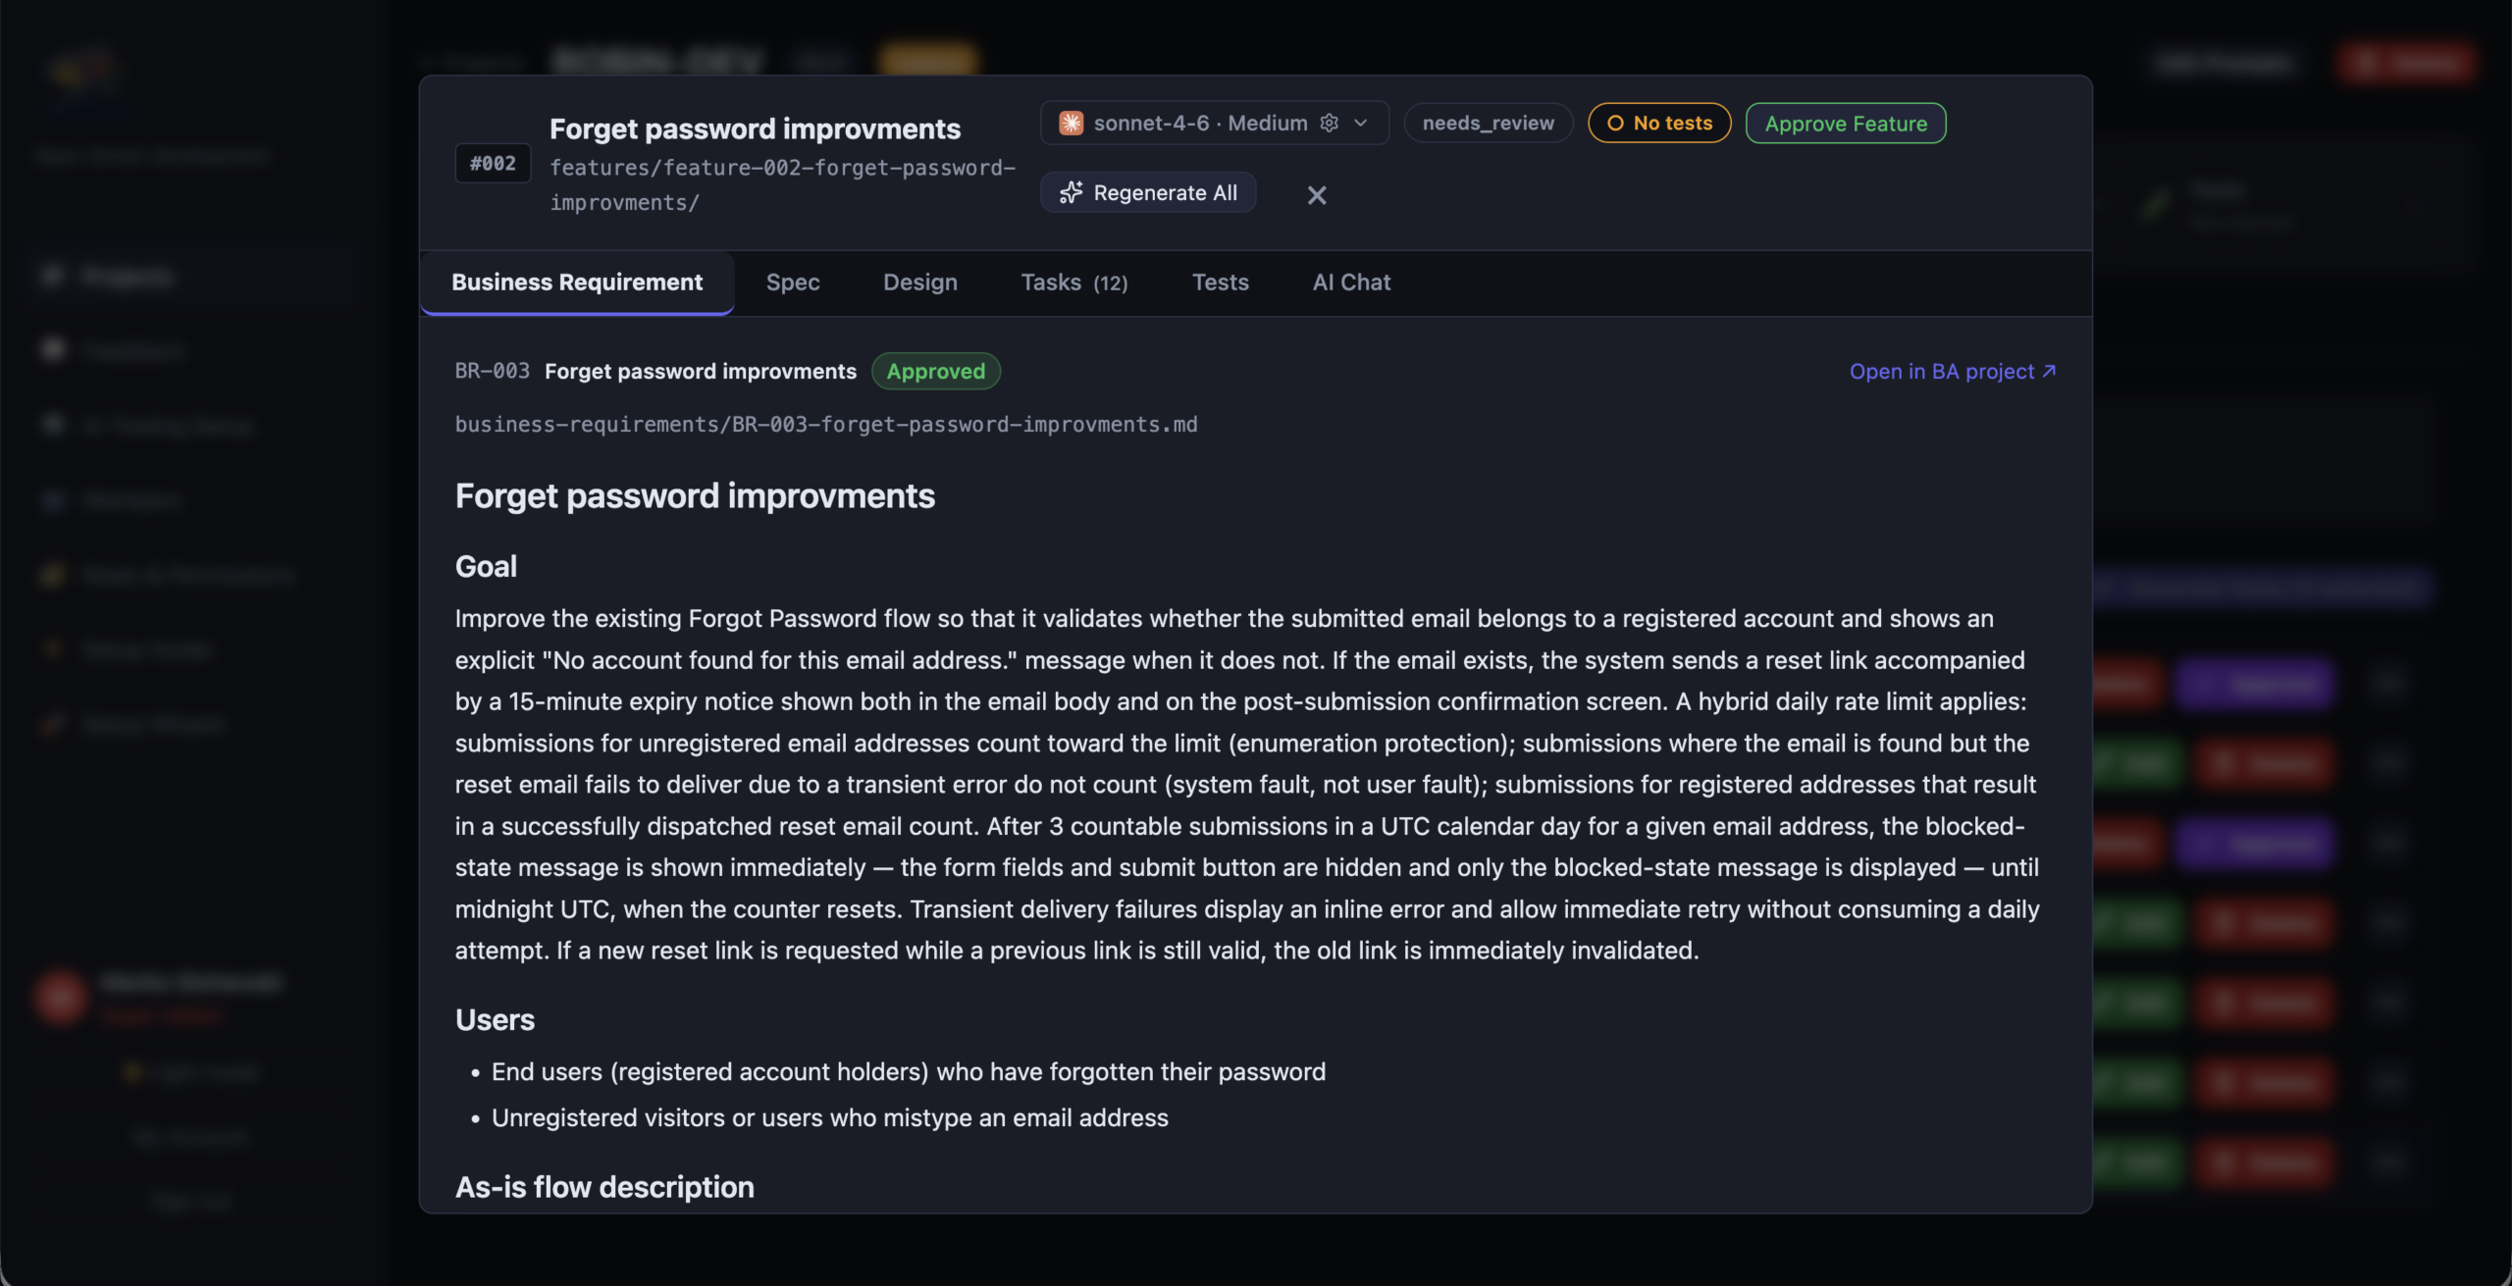Open the AI Chat tab
Viewport: 2512px width, 1286px height.
tap(1351, 283)
